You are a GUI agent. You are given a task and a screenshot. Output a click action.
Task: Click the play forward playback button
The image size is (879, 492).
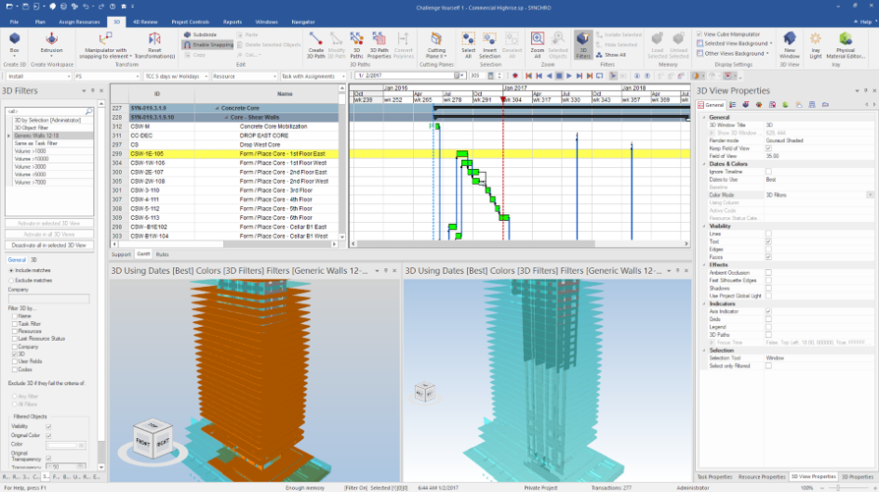click(569, 77)
